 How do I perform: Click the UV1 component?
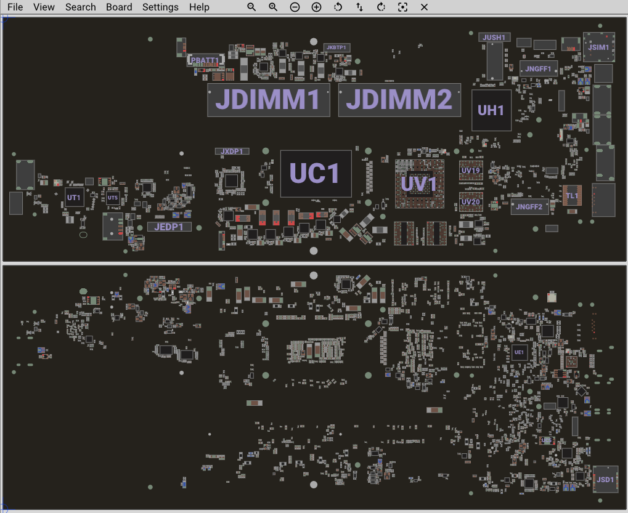420,184
